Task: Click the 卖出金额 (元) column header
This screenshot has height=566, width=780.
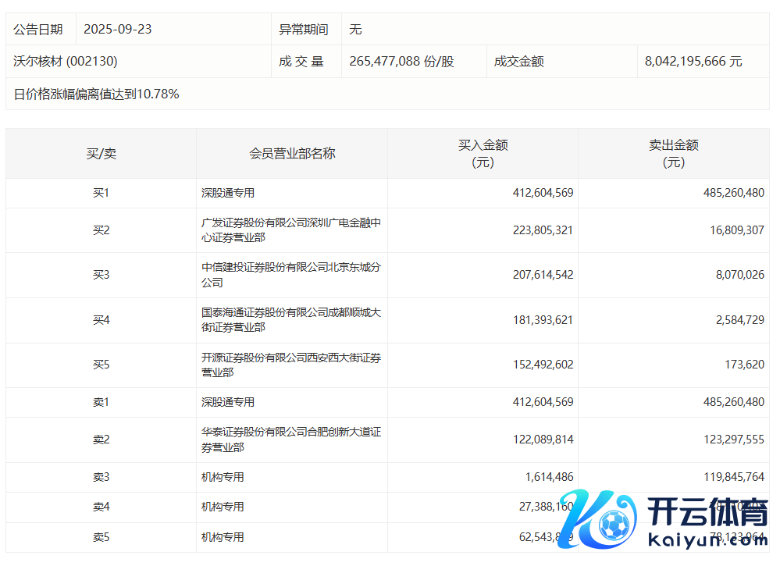Action: (x=673, y=154)
